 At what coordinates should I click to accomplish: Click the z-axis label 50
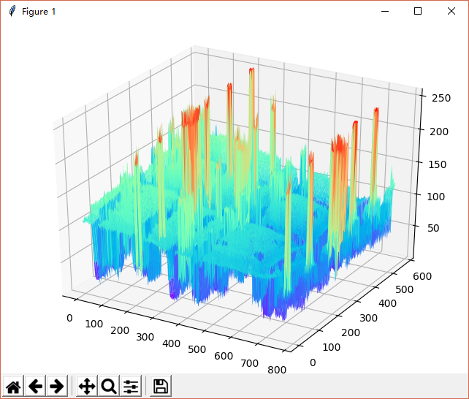pos(433,228)
